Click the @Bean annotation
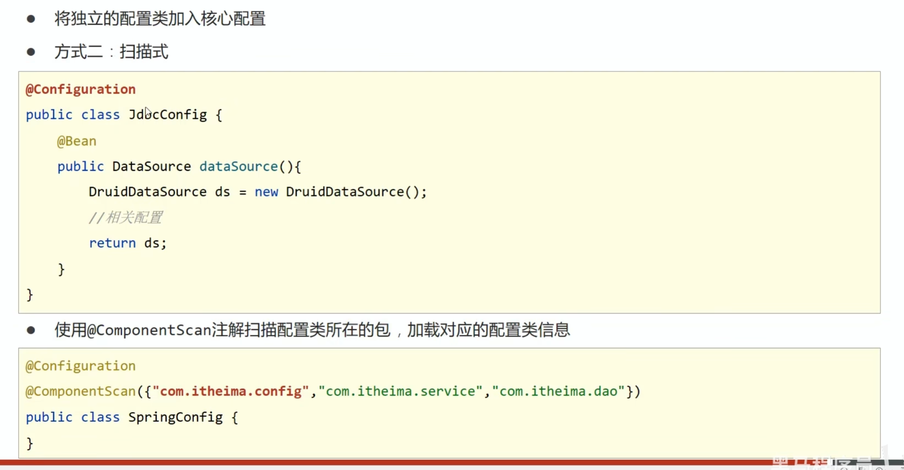 76,141
